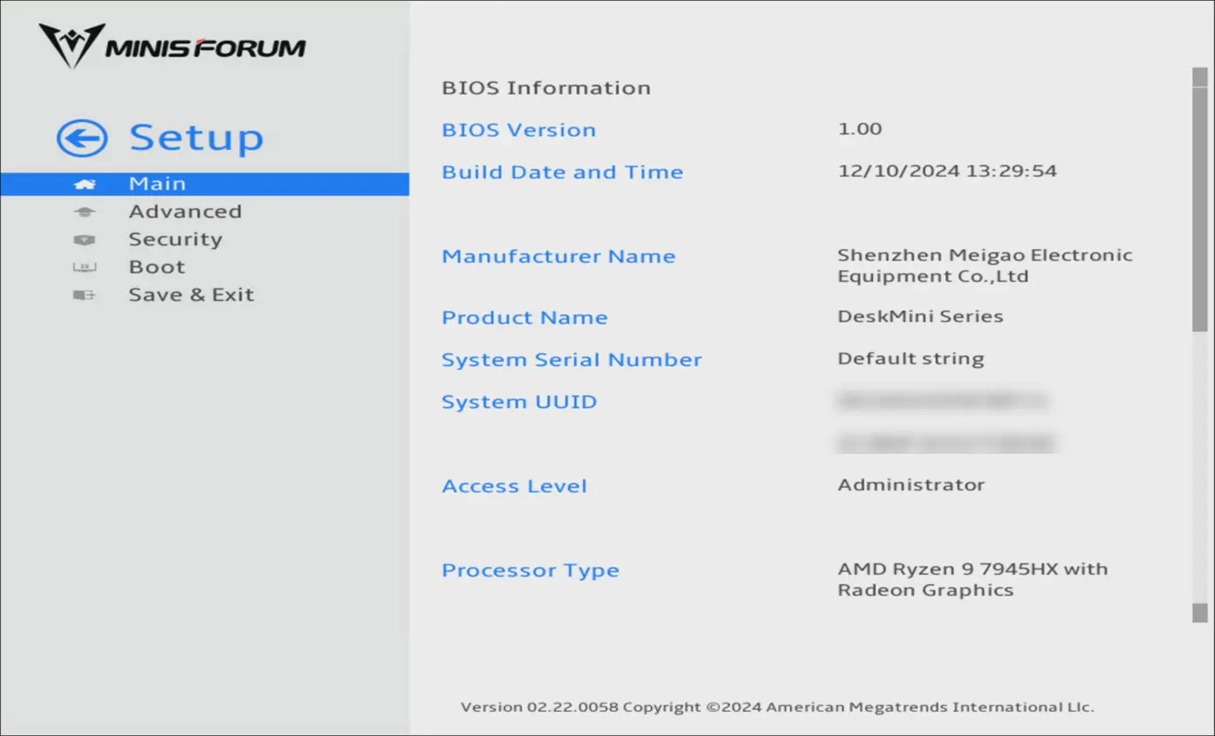Click the BIOS version value 1.00
1215x736 pixels.
(x=860, y=129)
